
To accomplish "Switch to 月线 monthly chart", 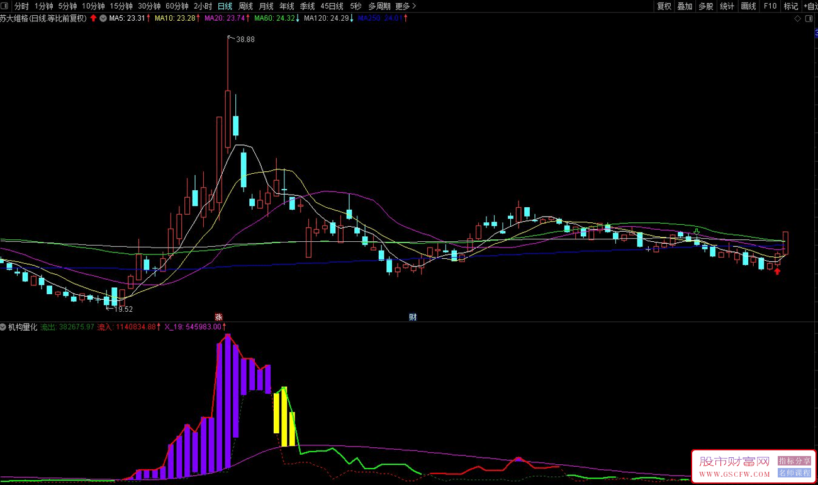I will coord(266,6).
